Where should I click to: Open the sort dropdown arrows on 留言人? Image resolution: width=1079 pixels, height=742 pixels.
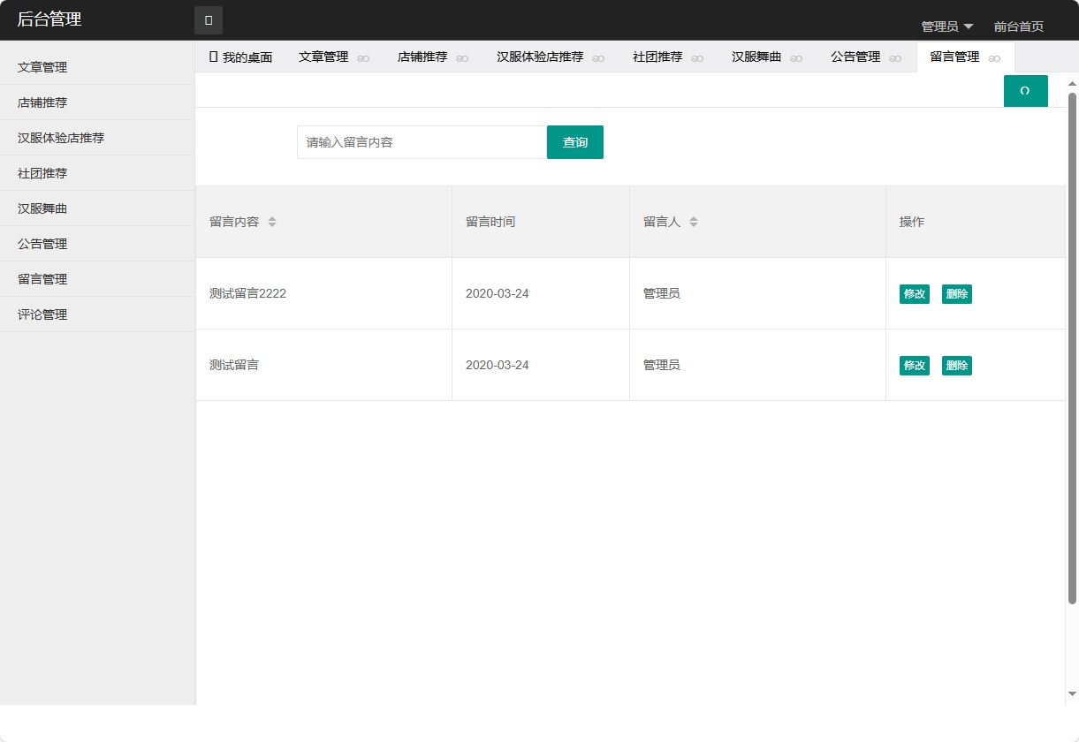point(694,222)
